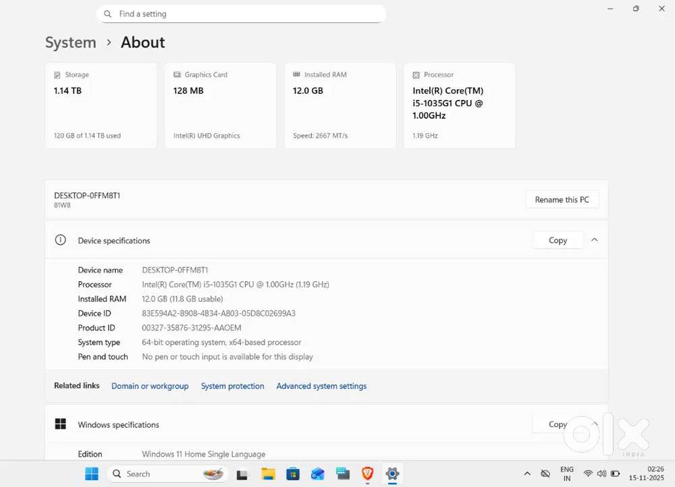Launch Brave browser from the taskbar
The width and height of the screenshot is (675, 487).
click(367, 473)
